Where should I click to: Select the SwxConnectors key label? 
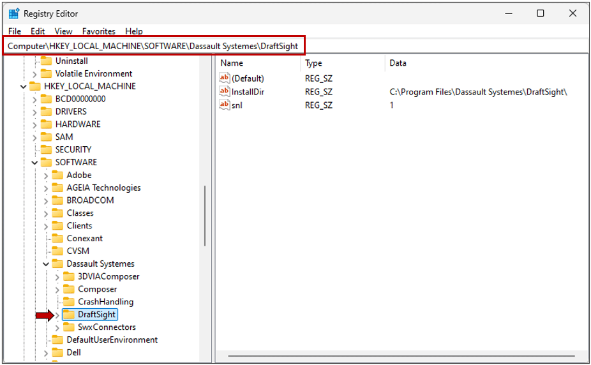[x=107, y=327]
